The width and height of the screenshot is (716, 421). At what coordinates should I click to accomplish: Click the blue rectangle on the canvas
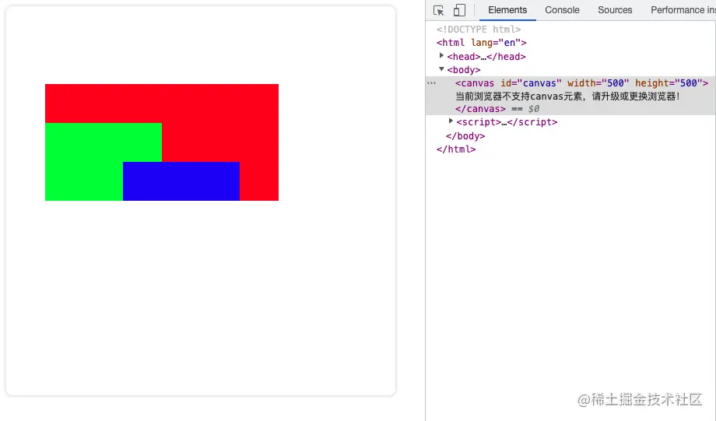coord(181,181)
